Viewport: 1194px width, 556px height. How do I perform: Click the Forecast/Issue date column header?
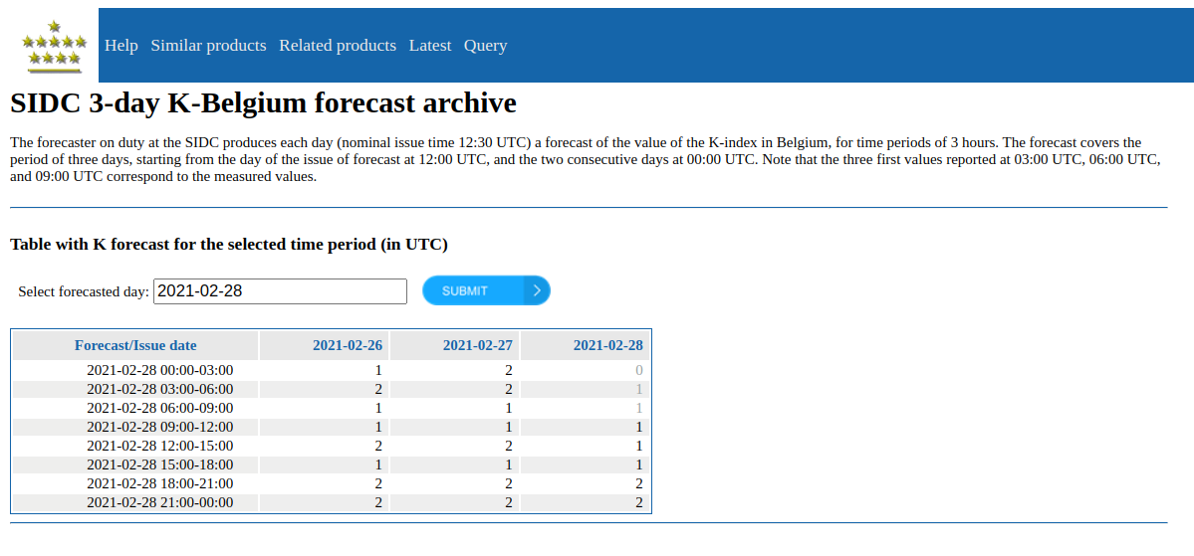[x=135, y=345]
